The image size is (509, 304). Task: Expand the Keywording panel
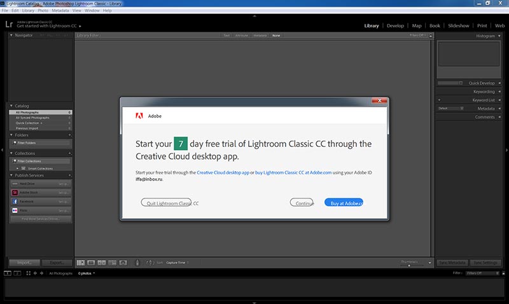click(499, 92)
